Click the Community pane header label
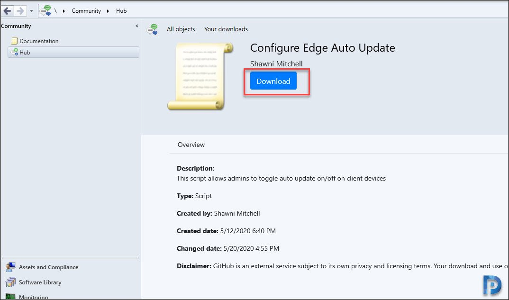This screenshot has height=300, width=509. pos(16,26)
